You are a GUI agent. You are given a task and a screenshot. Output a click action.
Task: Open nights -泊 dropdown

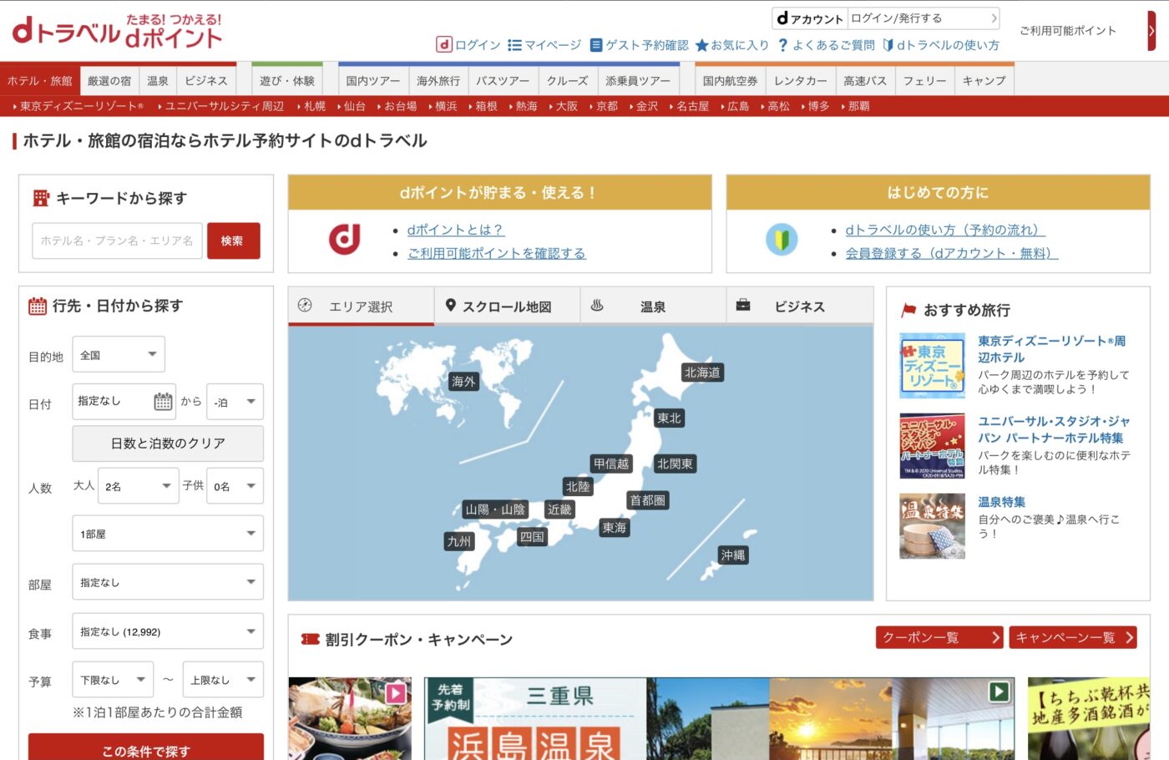tap(235, 402)
